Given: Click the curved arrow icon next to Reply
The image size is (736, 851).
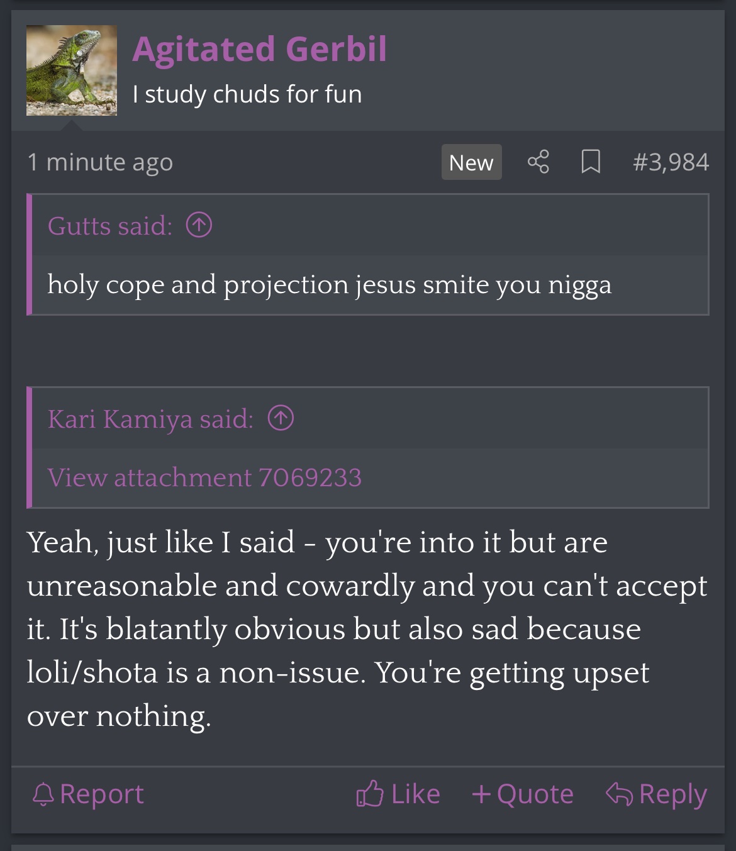Looking at the screenshot, I should (618, 794).
